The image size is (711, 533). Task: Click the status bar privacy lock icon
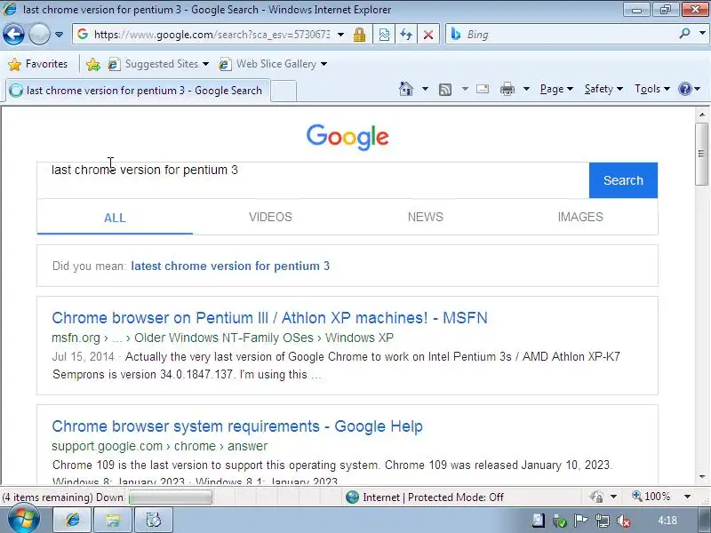tap(596, 497)
